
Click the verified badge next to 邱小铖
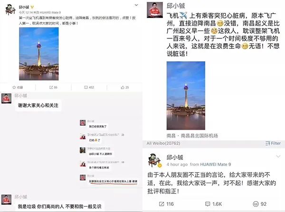[x=32, y=7]
